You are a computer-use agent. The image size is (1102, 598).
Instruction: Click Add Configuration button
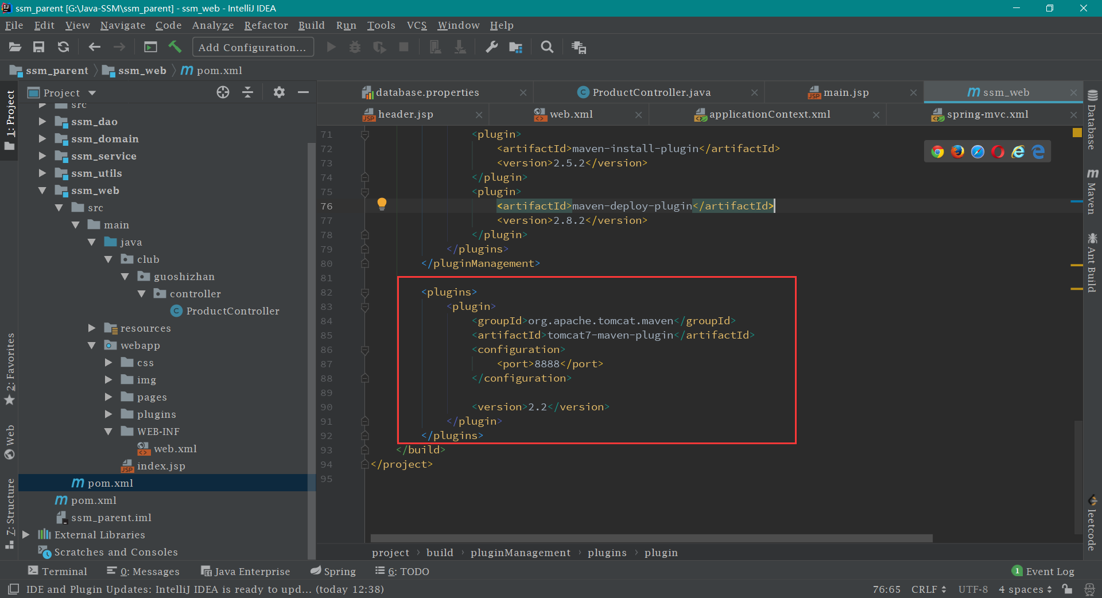point(253,47)
